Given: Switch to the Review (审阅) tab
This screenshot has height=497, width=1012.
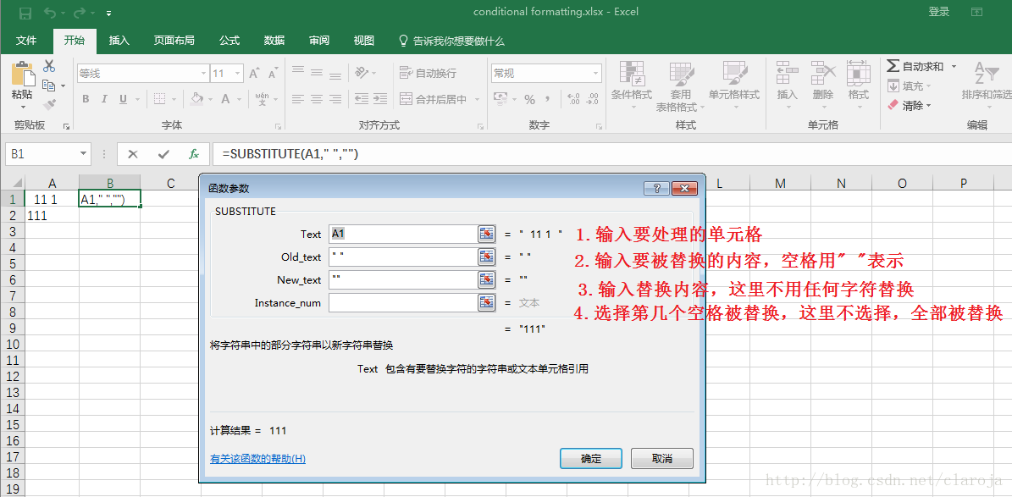Looking at the screenshot, I should [x=318, y=41].
